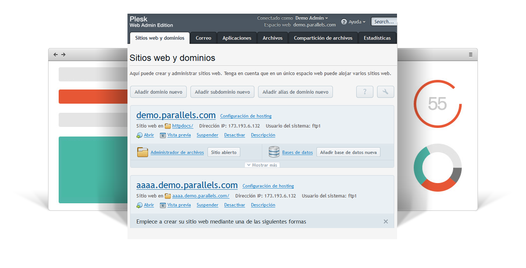Switch to the Correo tab

click(203, 38)
